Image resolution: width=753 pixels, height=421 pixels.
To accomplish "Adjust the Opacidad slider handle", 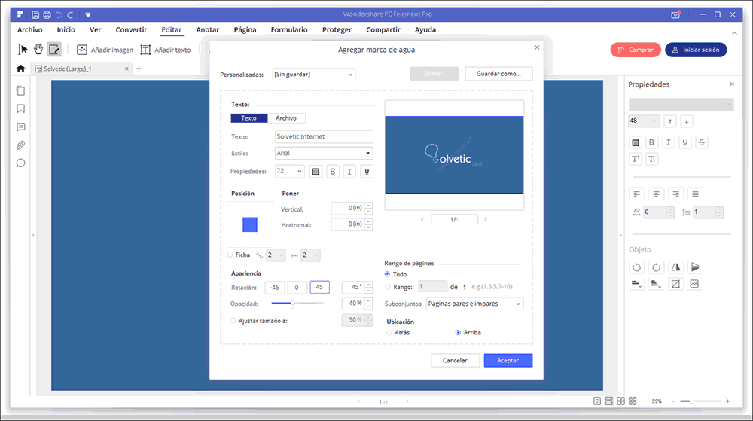I will [x=292, y=303].
